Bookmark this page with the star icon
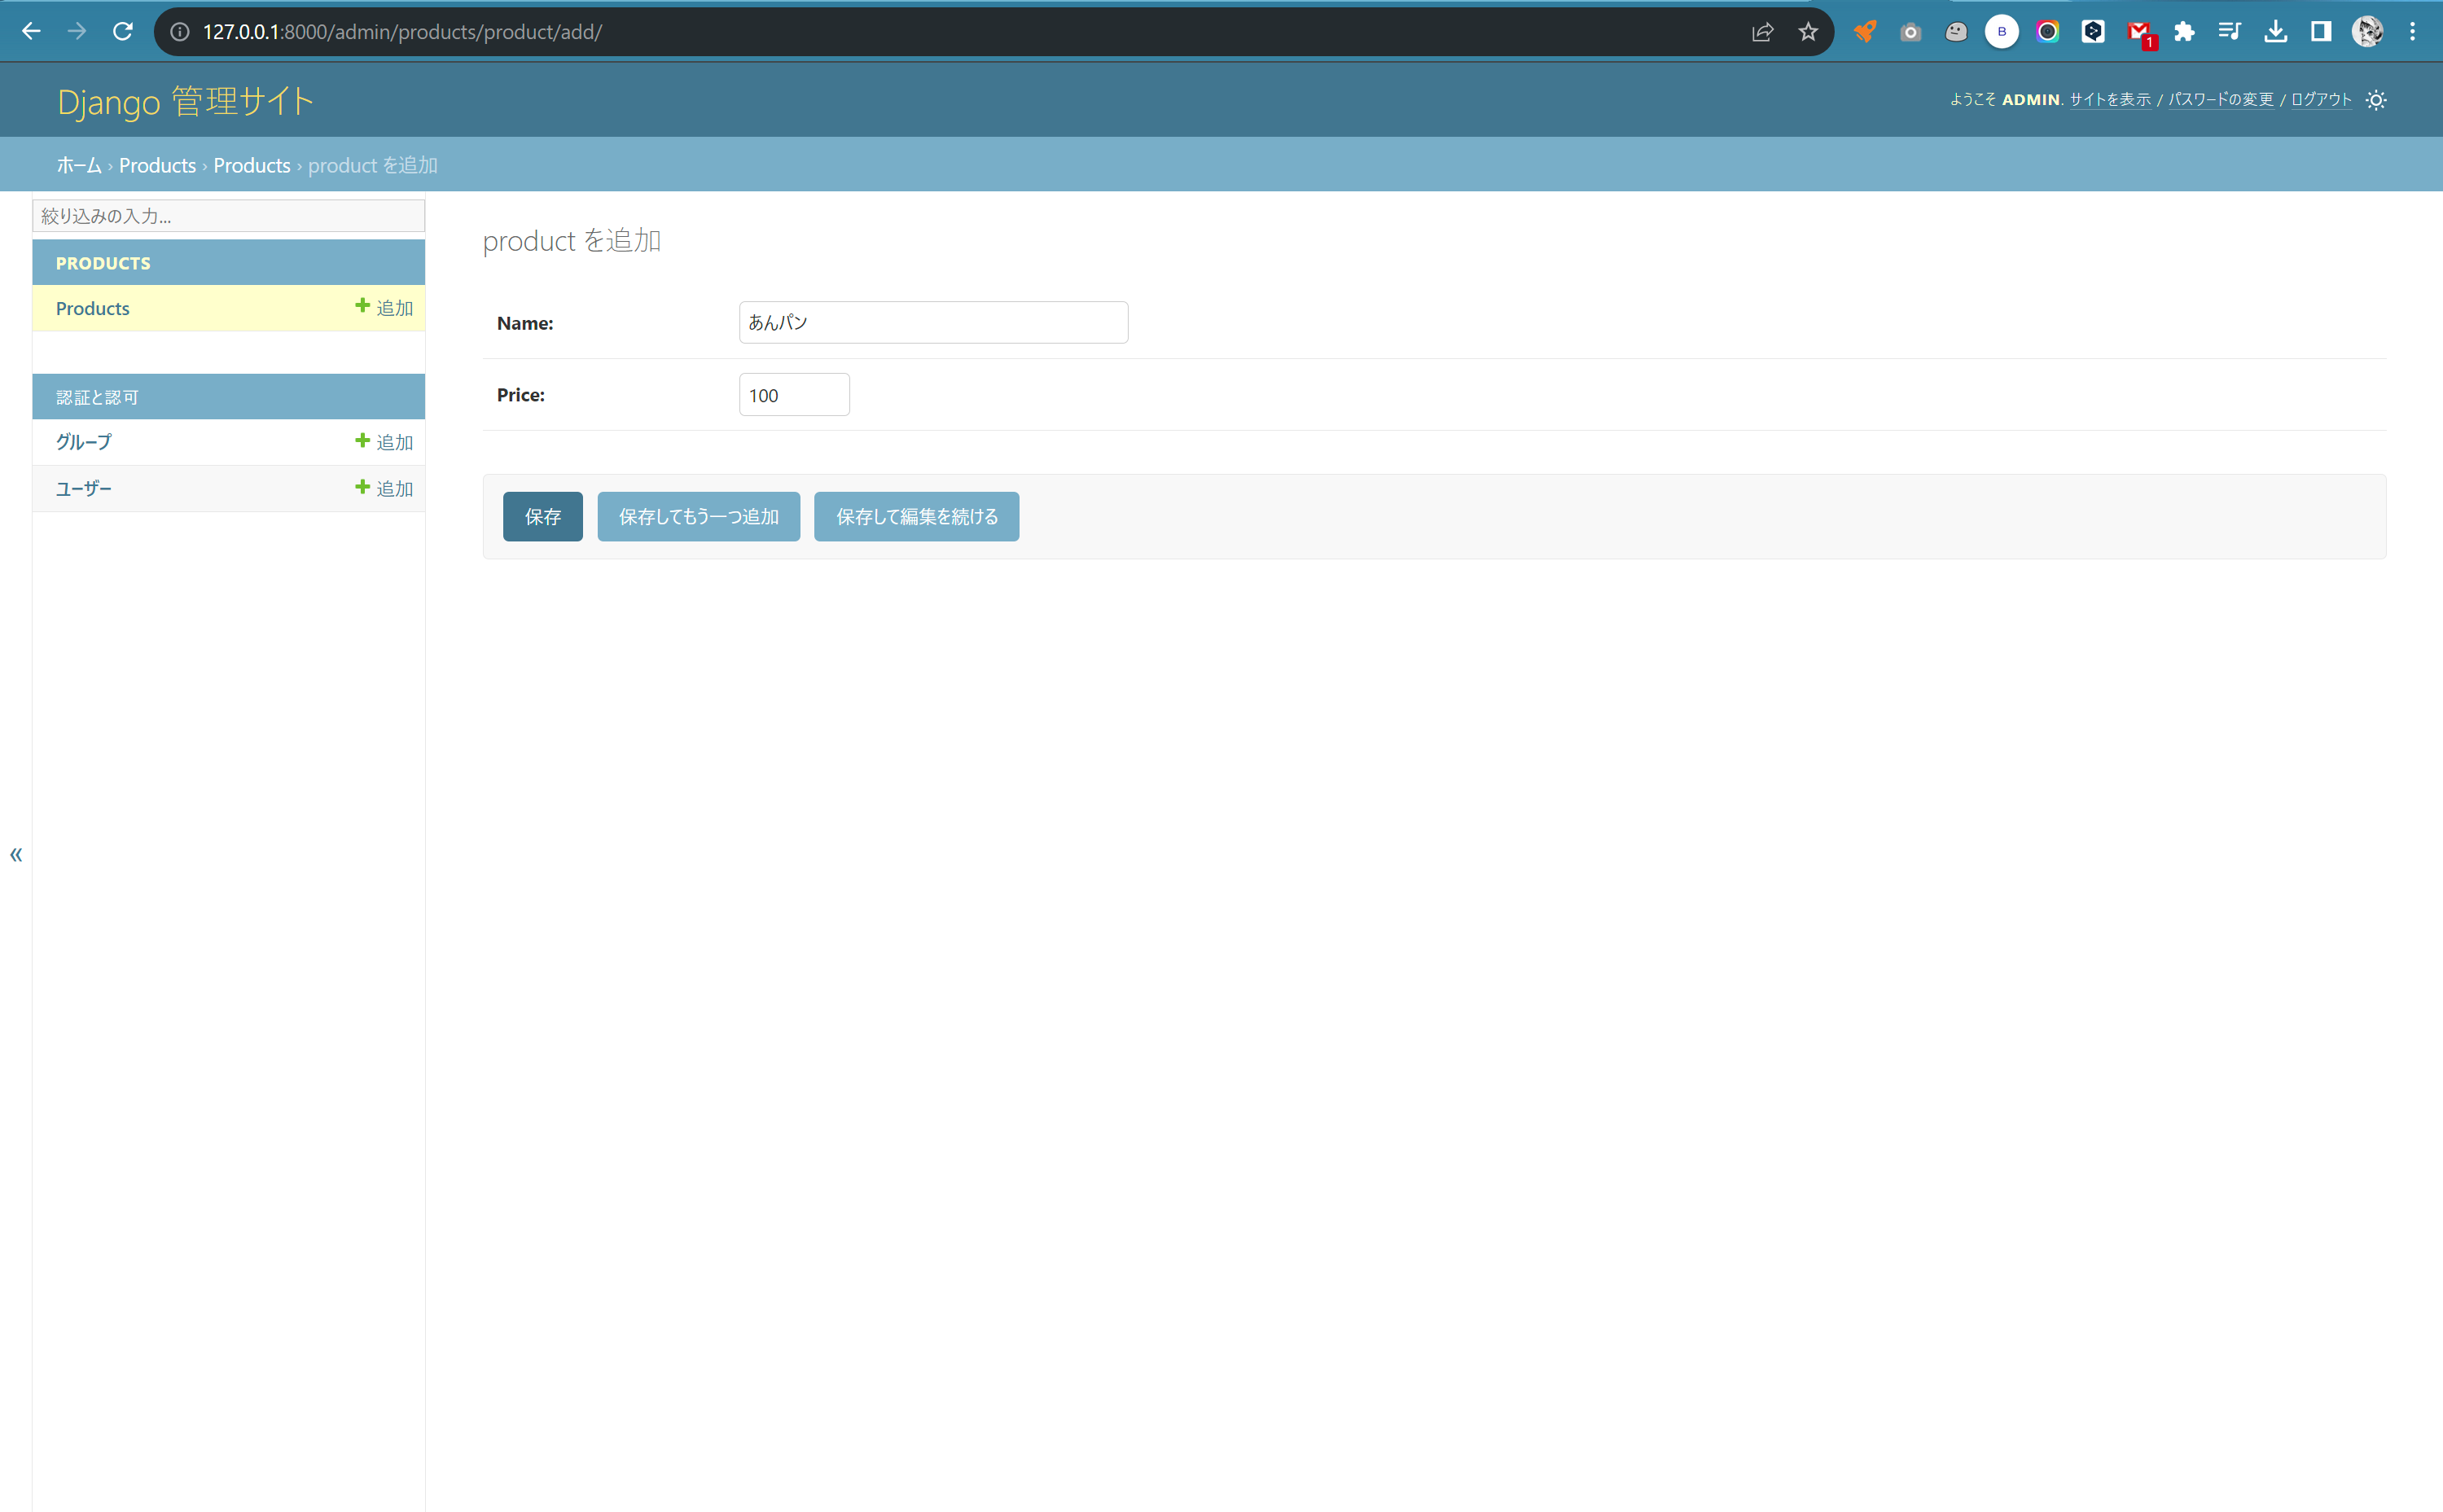 pos(1808,31)
